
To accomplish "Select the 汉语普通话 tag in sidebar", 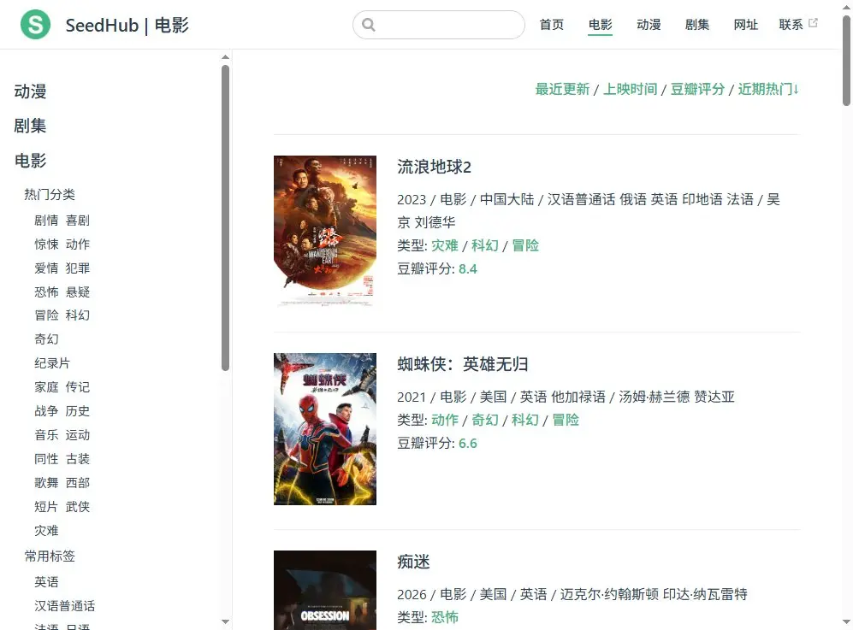I will pyautogui.click(x=65, y=606).
